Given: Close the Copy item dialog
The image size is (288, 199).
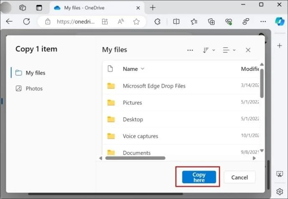Looking at the screenshot, I should [x=248, y=50].
